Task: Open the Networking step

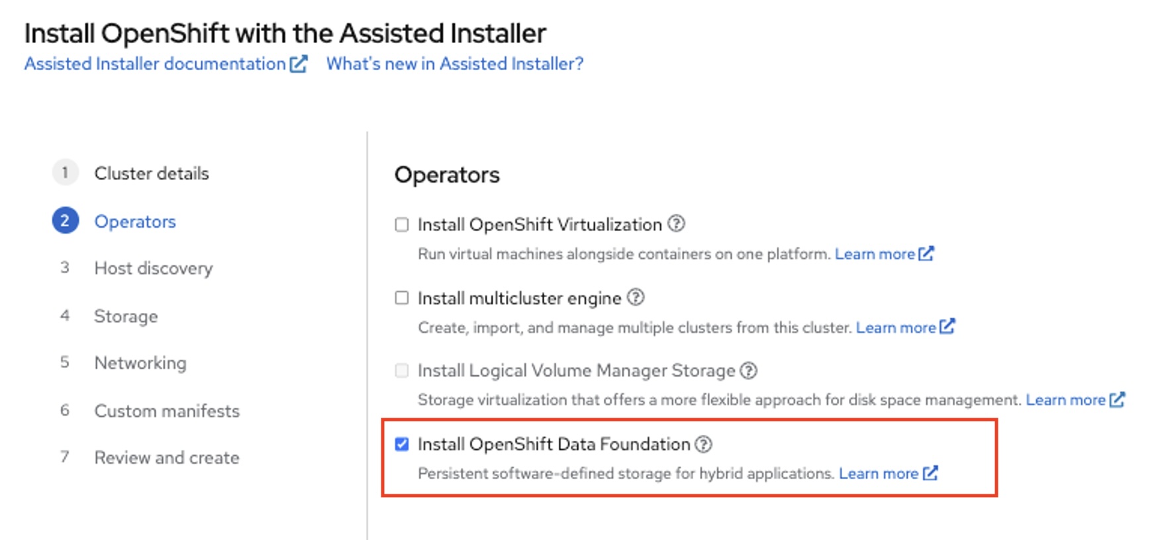Action: point(140,363)
